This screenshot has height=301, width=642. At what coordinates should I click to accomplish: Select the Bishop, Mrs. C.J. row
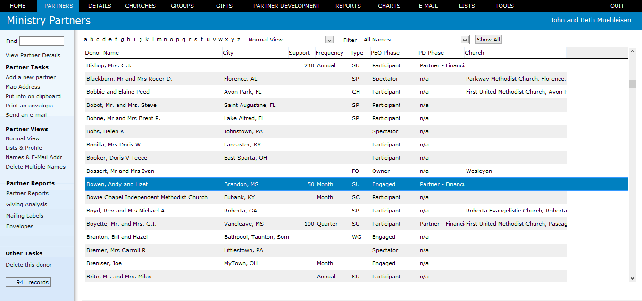325,65
